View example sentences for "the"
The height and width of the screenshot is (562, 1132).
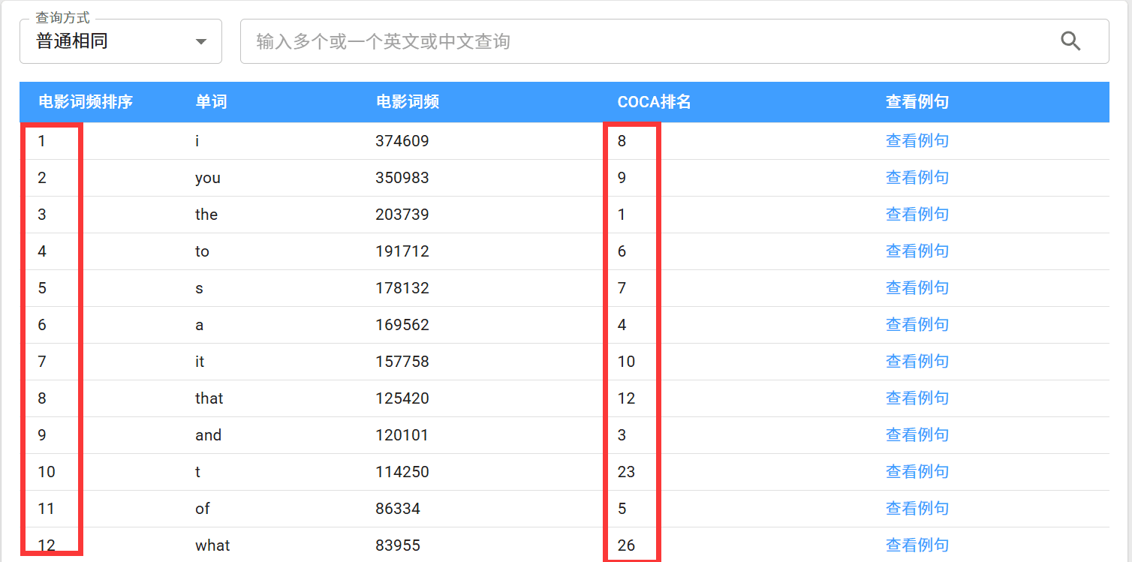[x=917, y=214]
